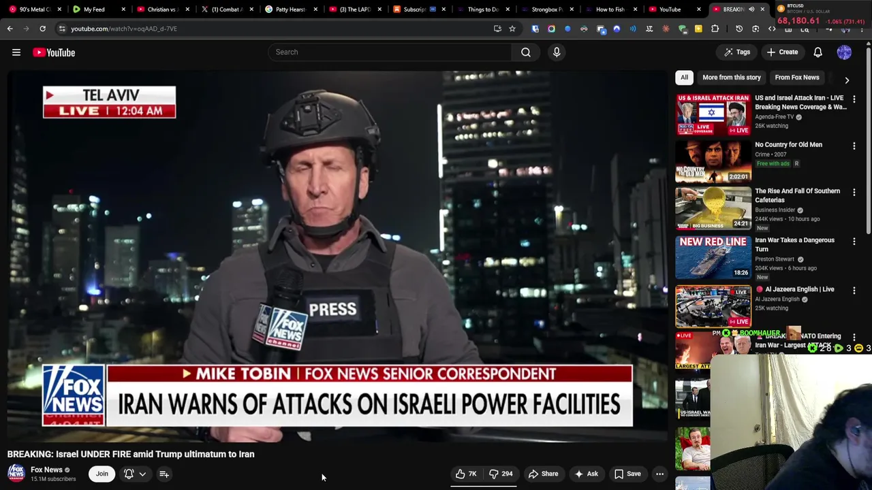Open the NEW RED LINE video thumbnail
This screenshot has width=872, height=490.
tap(713, 257)
